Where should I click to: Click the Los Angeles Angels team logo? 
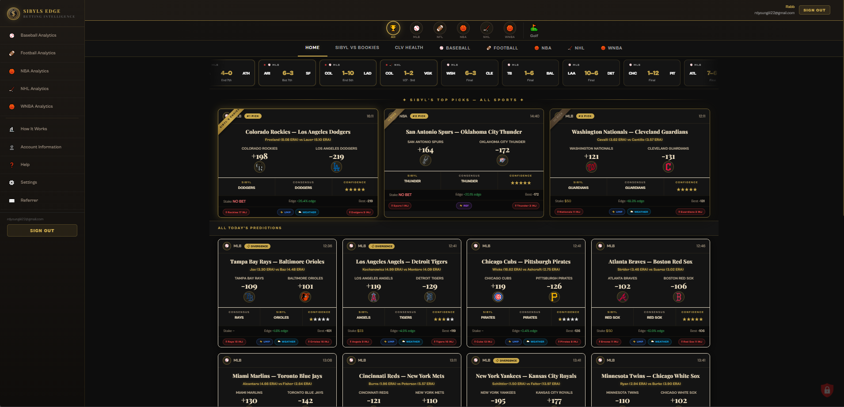tap(373, 297)
